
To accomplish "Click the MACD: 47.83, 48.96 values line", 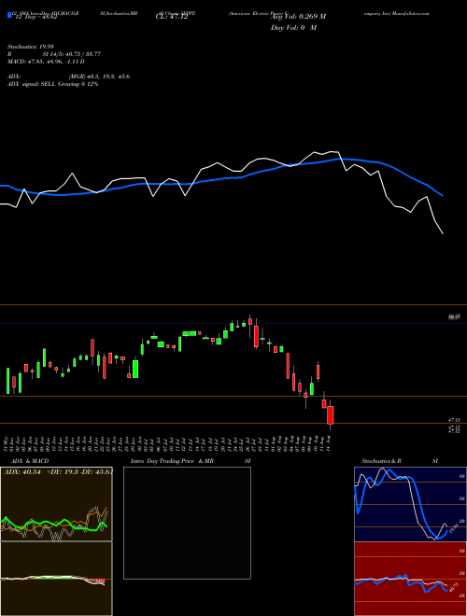I will click(x=46, y=62).
